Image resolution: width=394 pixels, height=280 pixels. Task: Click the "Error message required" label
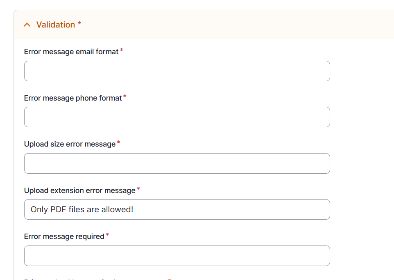64,236
